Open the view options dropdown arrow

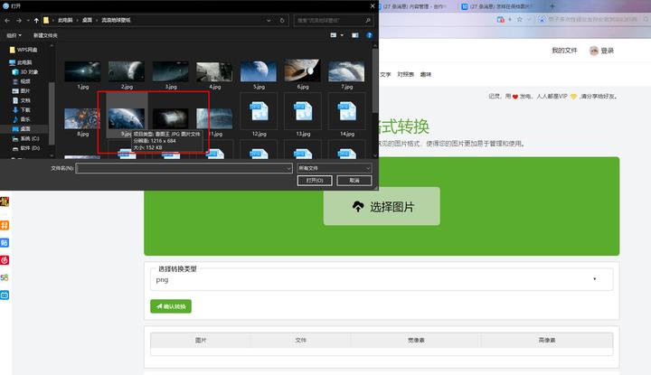pyautogui.click(x=342, y=35)
